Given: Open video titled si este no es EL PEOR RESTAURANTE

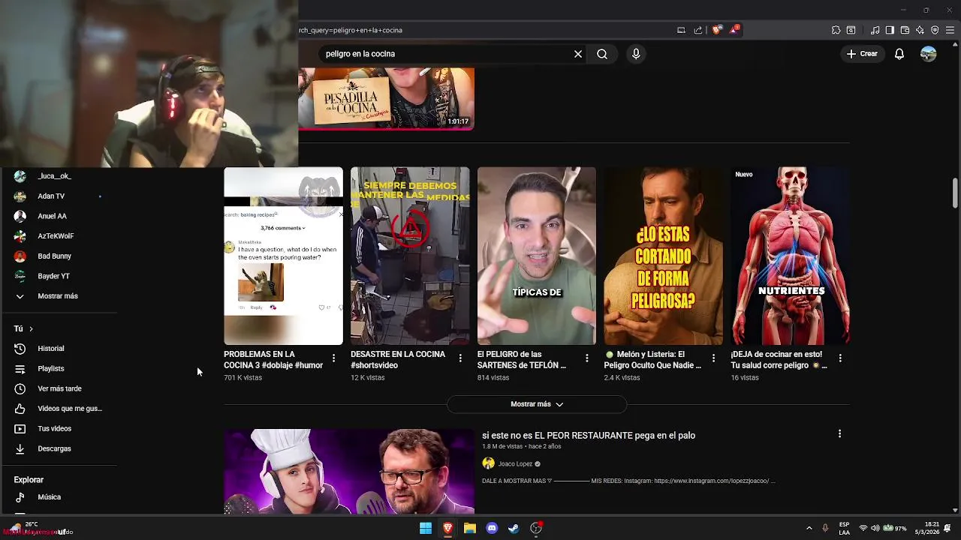Looking at the screenshot, I should point(589,435).
